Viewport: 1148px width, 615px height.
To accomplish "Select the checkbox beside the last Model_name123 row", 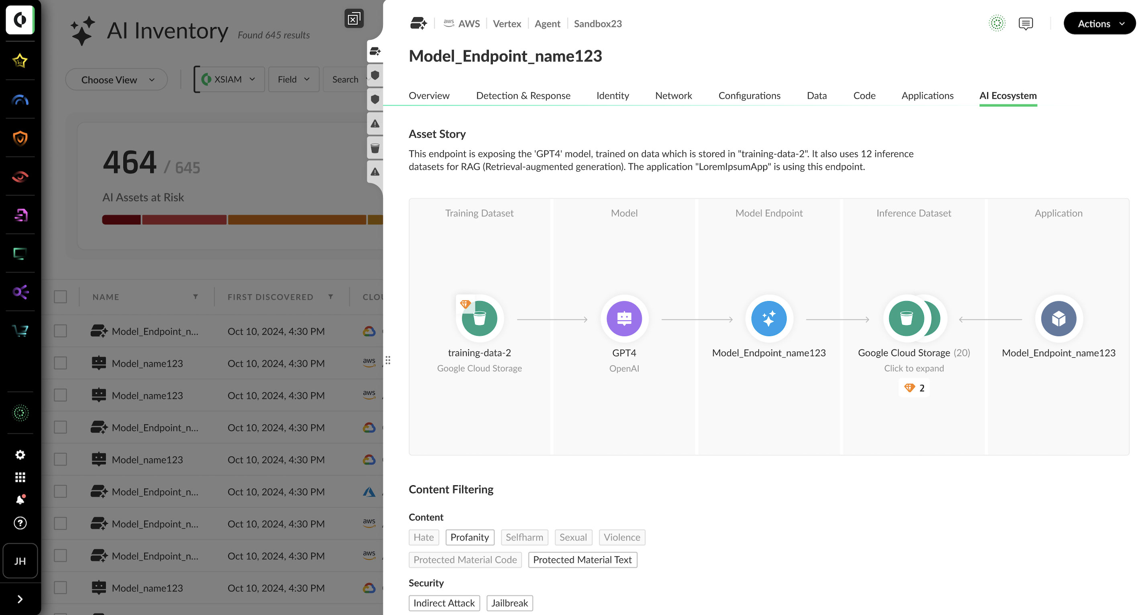I will tap(60, 587).
